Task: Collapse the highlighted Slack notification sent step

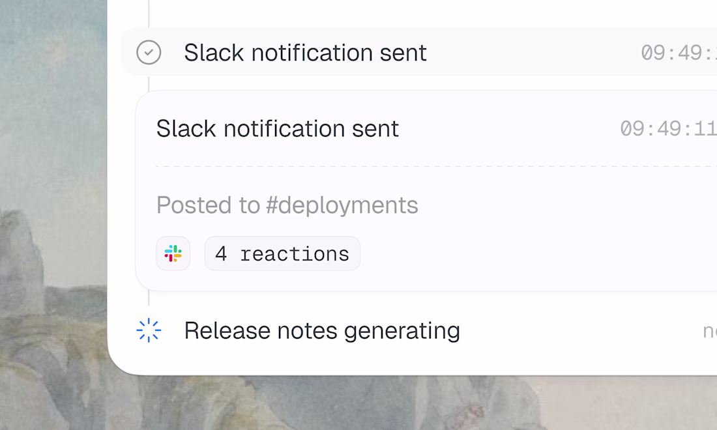Action: [x=419, y=52]
